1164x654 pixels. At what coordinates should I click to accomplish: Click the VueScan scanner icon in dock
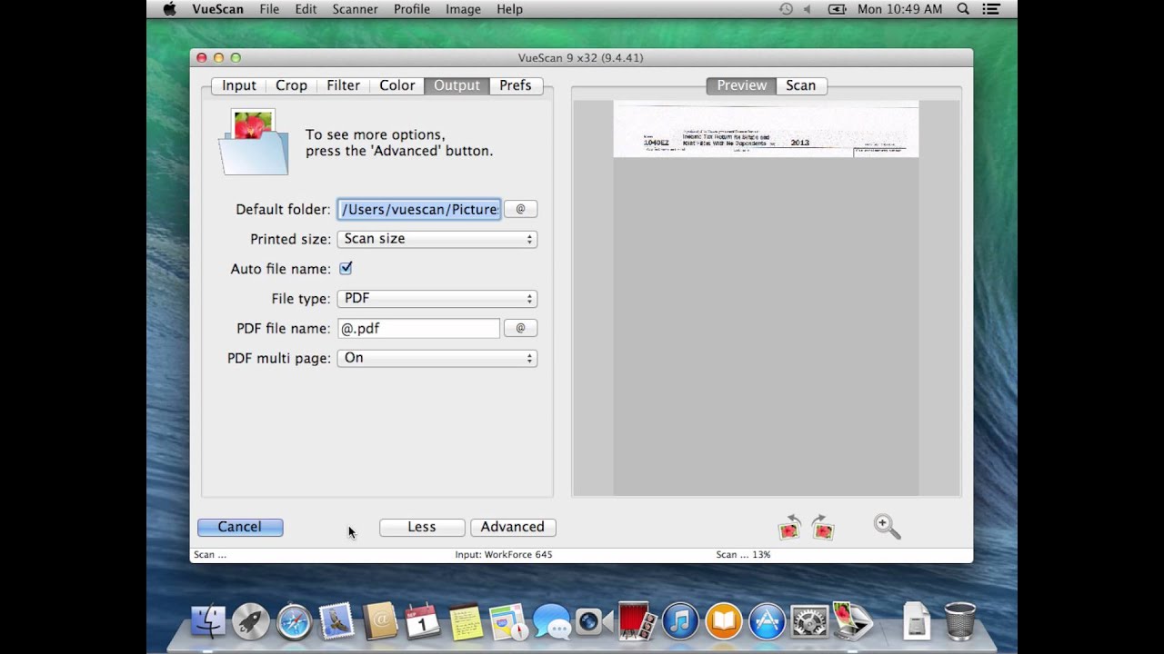(853, 621)
